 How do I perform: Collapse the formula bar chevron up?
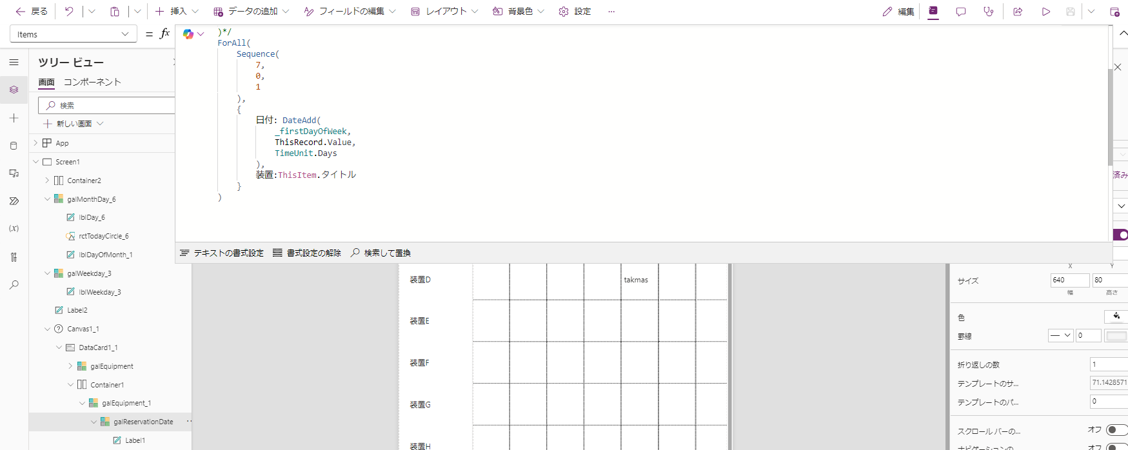[1123, 34]
